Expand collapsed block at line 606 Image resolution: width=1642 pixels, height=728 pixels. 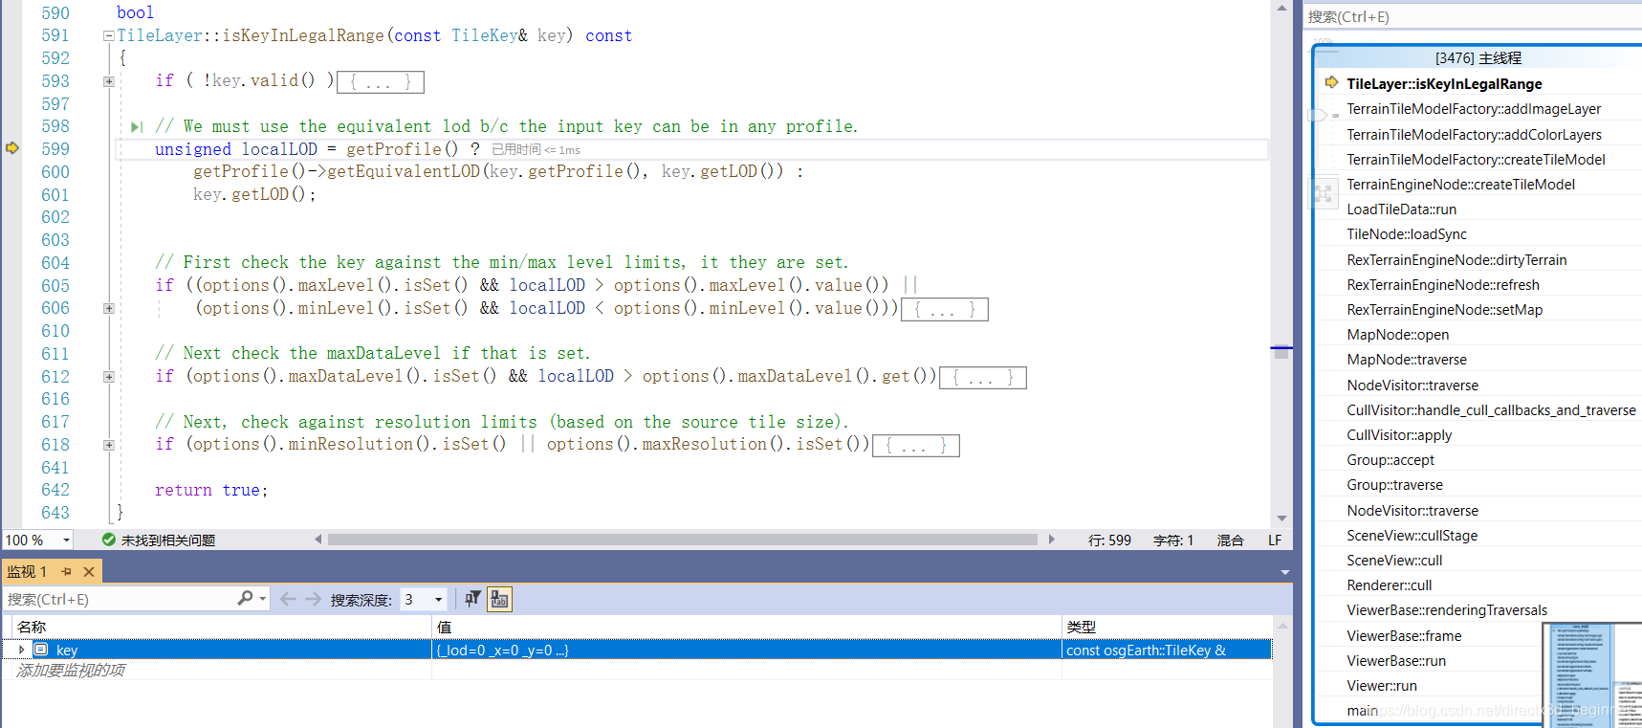pyautogui.click(x=109, y=308)
